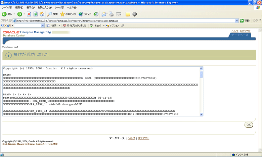Click the 'Database: orcl' text

[10, 47]
